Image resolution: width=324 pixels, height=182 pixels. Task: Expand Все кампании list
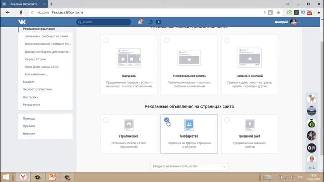(x=36, y=74)
